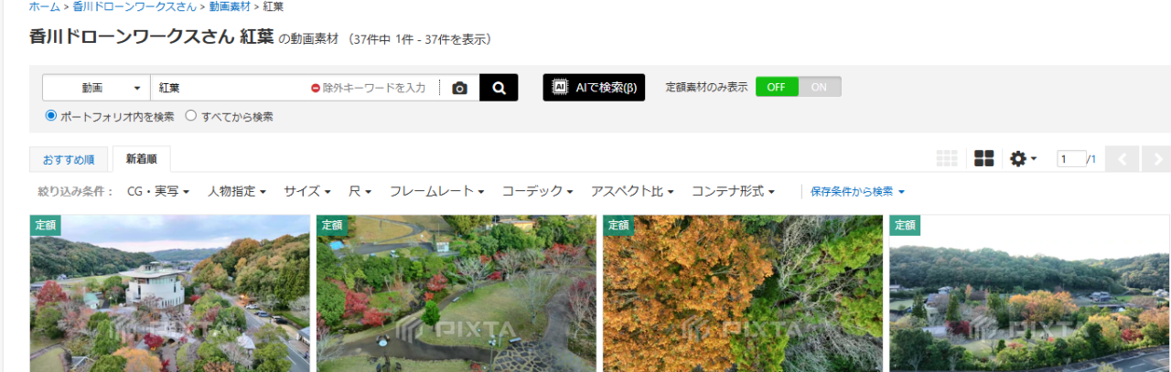Go to next results page arrow
The width and height of the screenshot is (1171, 372).
coord(1155,159)
